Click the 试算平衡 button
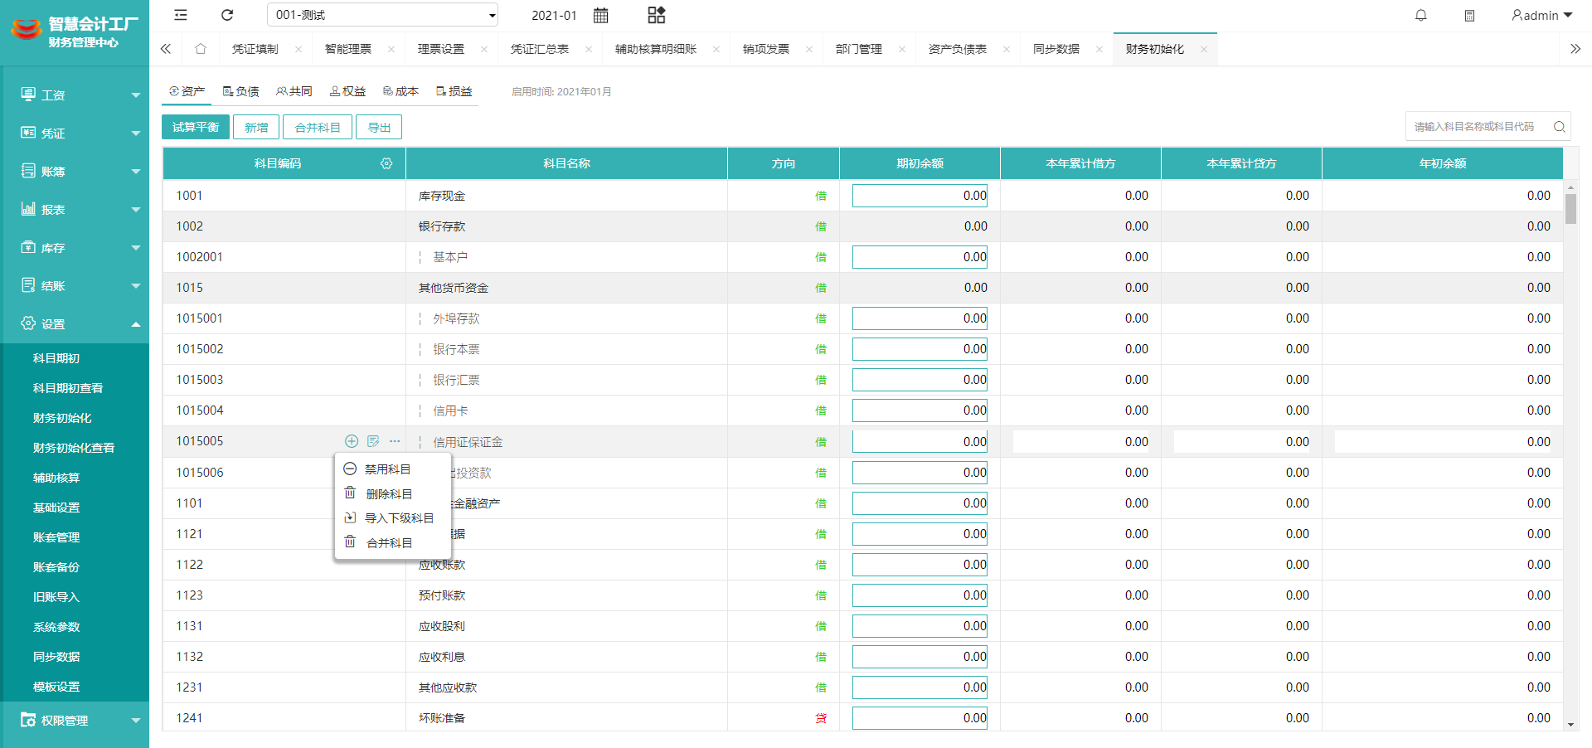The image size is (1592, 748). 196,127
